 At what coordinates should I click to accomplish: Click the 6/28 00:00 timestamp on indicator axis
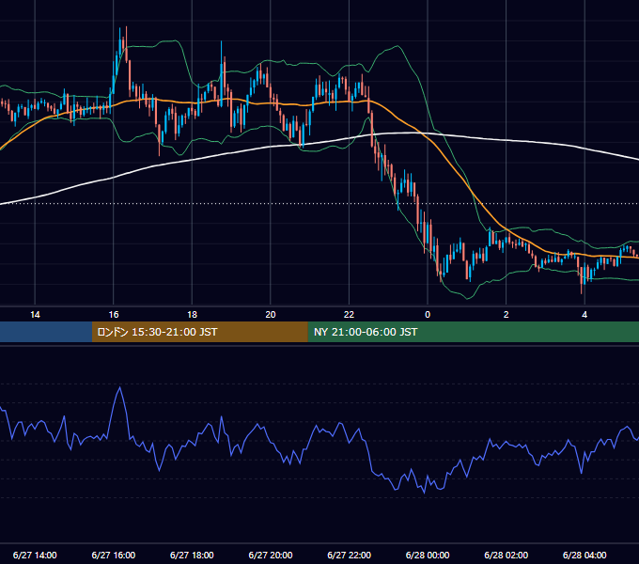coord(428,555)
